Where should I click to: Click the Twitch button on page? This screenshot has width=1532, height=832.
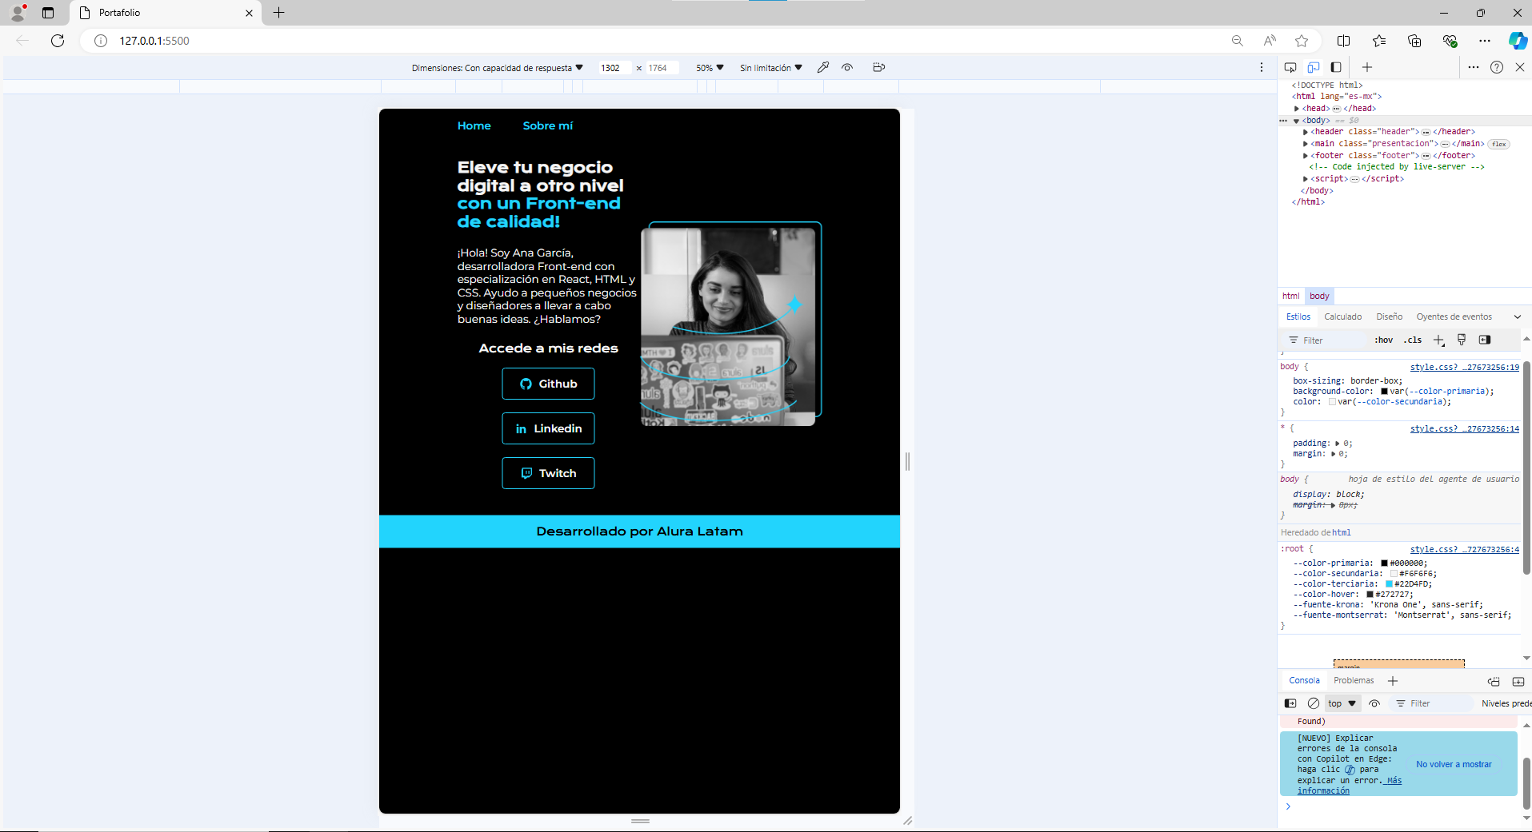[548, 473]
